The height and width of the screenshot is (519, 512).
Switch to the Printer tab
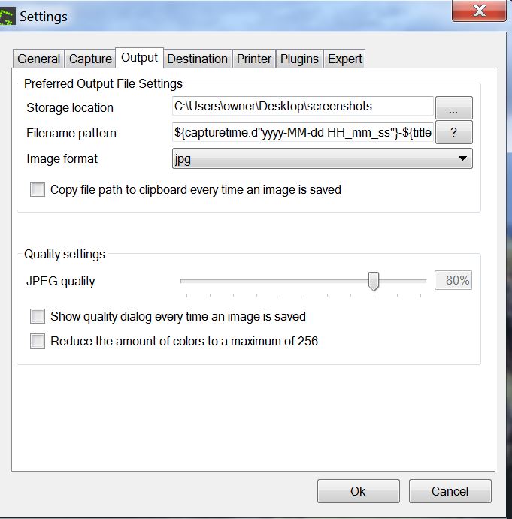(254, 59)
